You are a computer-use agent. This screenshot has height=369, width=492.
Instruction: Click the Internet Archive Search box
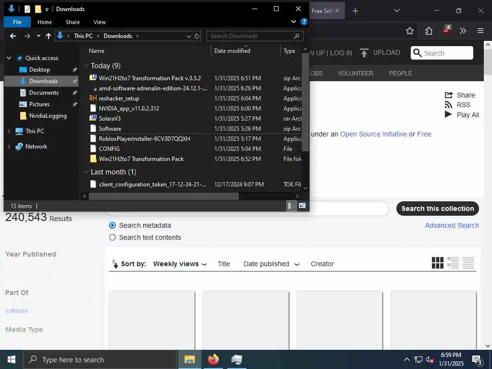tap(442, 53)
